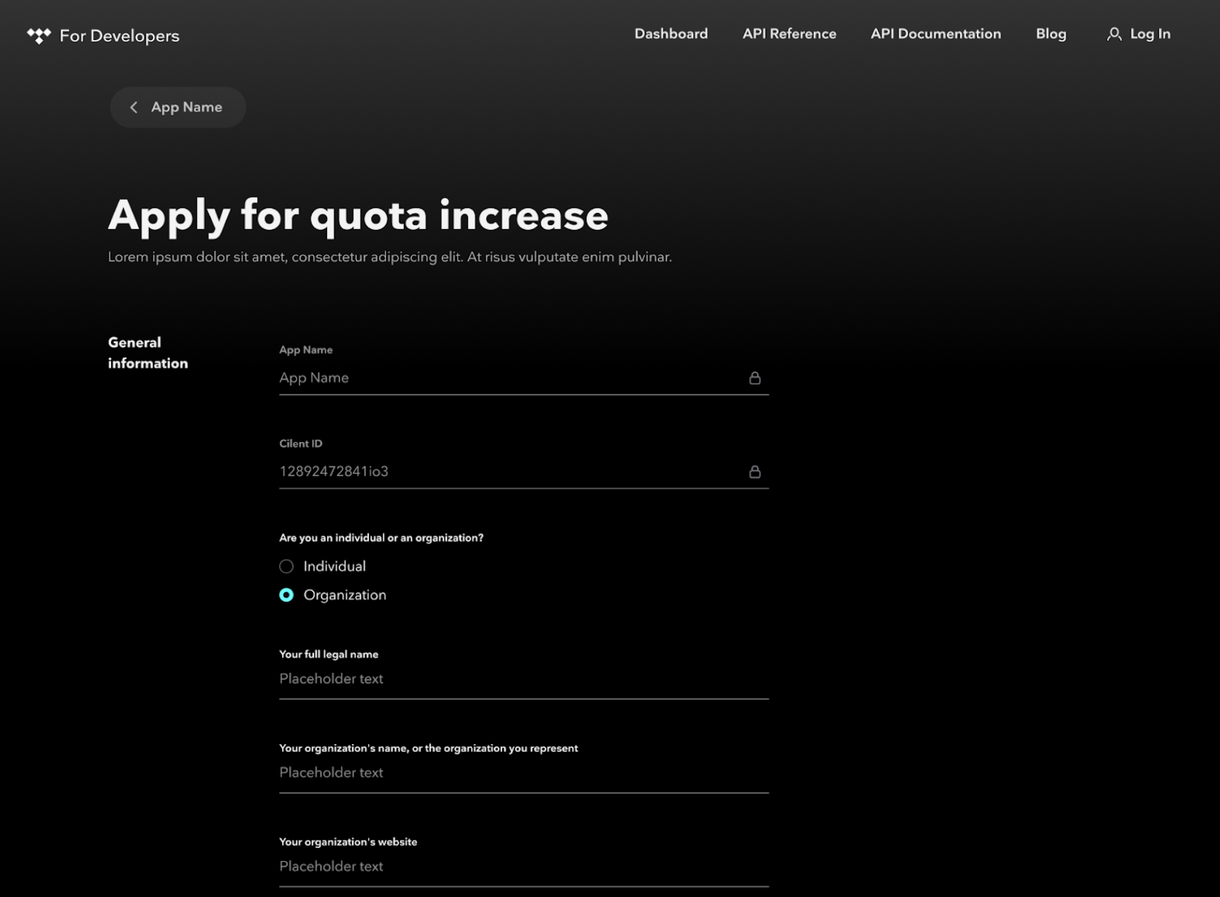This screenshot has width=1220, height=897.
Task: Click the Tidal logo icon
Action: click(40, 35)
